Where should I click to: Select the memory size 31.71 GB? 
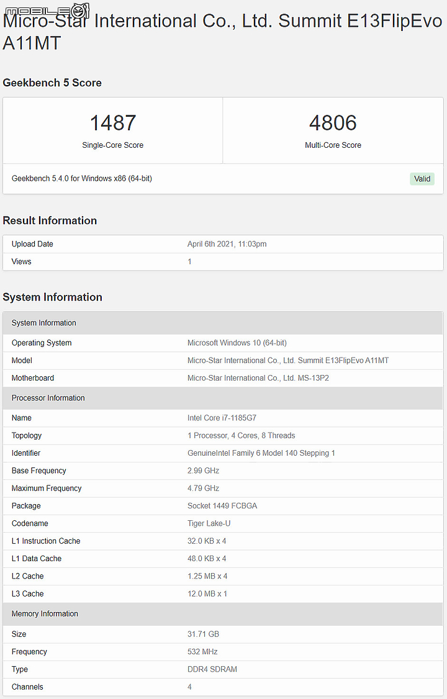tap(203, 634)
